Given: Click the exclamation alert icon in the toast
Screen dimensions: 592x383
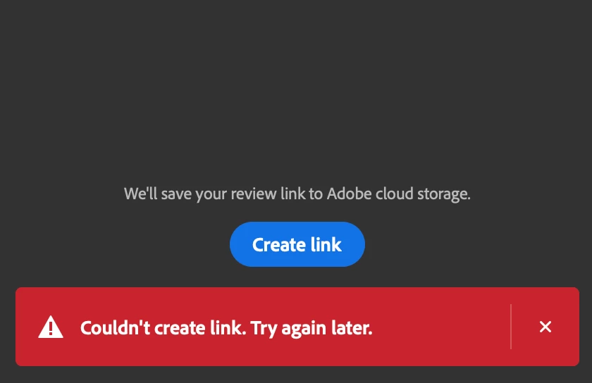Looking at the screenshot, I should point(51,327).
